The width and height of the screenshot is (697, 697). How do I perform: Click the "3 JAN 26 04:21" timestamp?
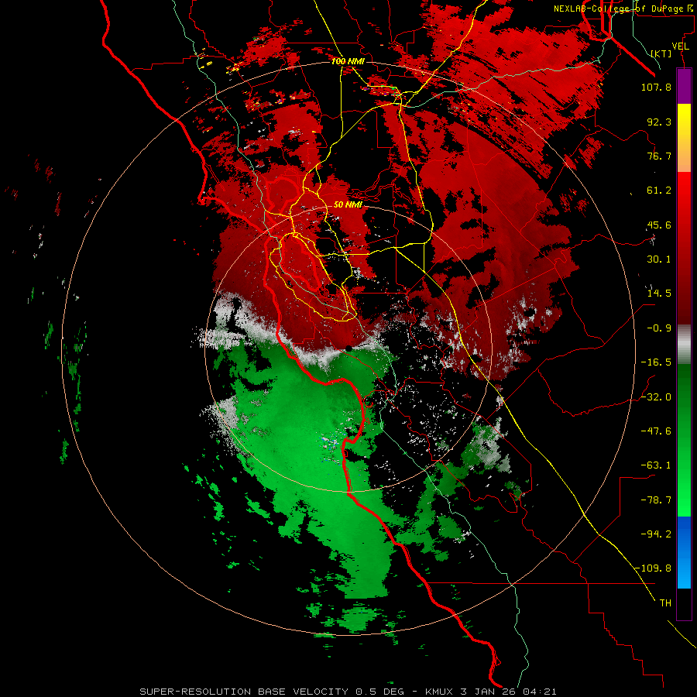508,692
